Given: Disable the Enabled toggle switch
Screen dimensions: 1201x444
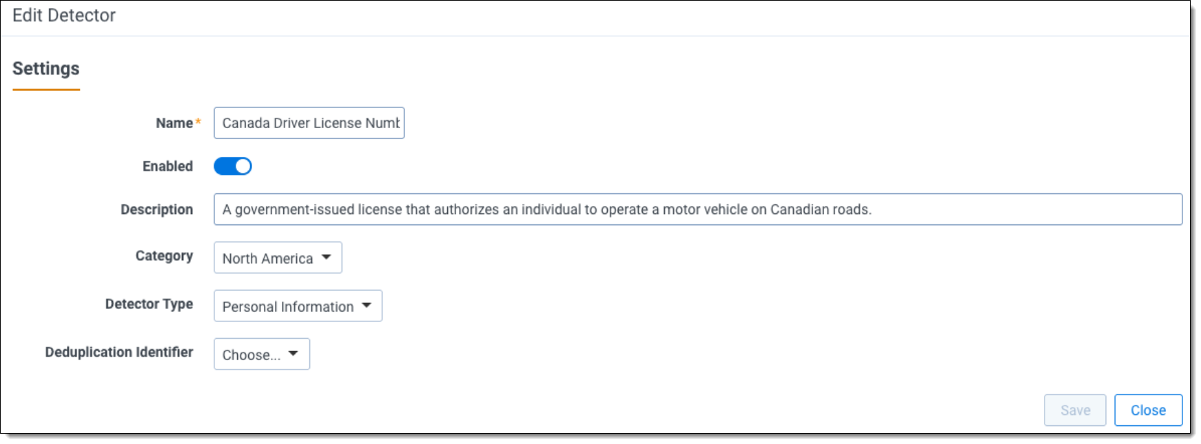Looking at the screenshot, I should [x=233, y=167].
